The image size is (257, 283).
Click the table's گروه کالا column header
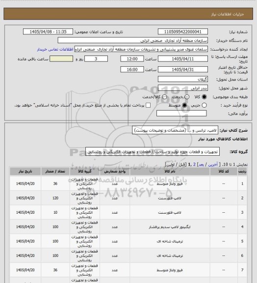click(84, 171)
